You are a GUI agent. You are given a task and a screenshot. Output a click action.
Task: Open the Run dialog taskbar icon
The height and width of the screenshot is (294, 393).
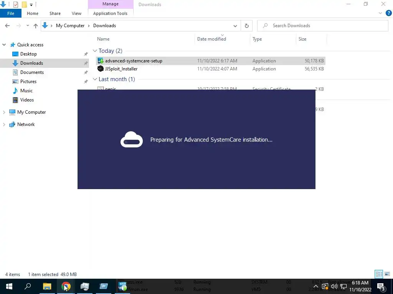pyautogui.click(x=104, y=286)
